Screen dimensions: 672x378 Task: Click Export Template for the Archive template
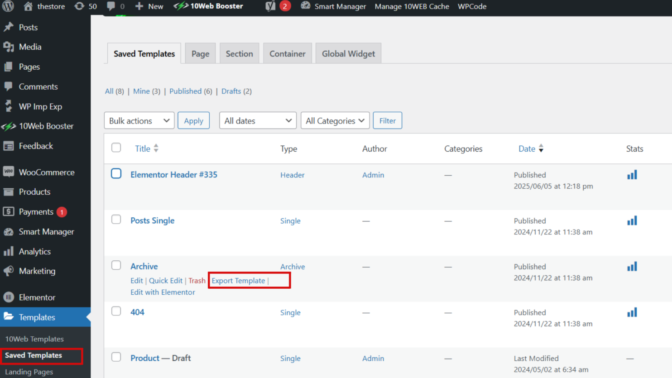pyautogui.click(x=238, y=280)
